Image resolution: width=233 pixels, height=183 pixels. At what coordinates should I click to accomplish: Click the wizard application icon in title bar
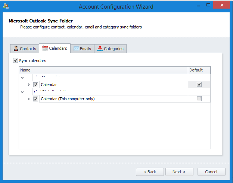[x=6, y=6]
